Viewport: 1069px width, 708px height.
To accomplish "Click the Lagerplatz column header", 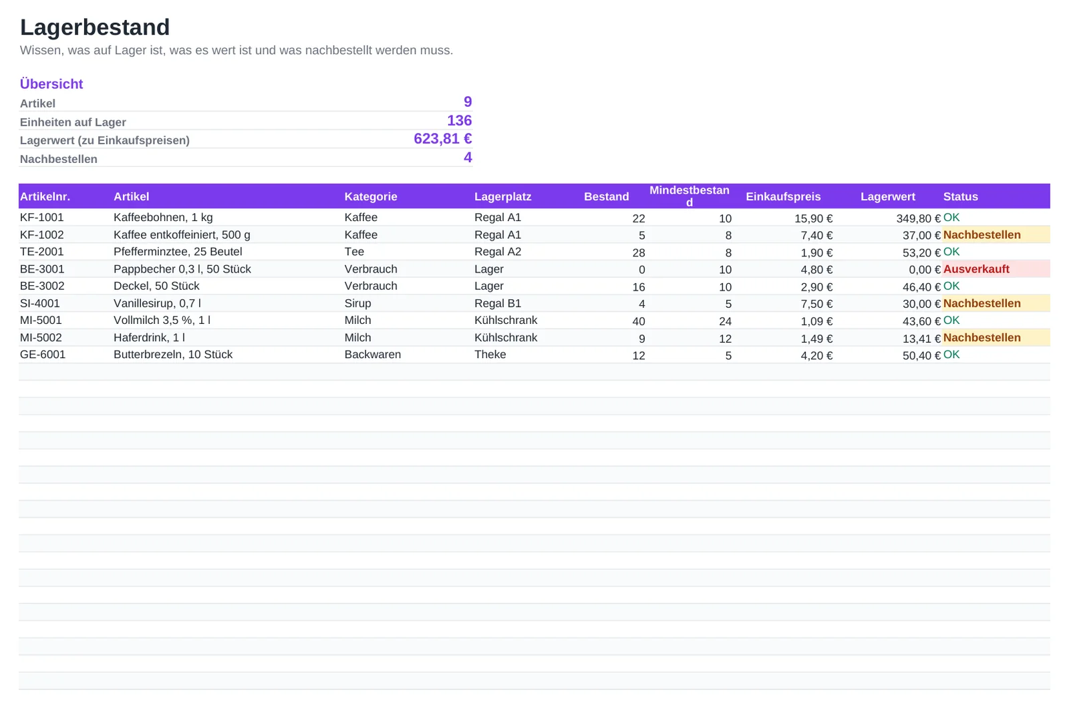I will 503,196.
